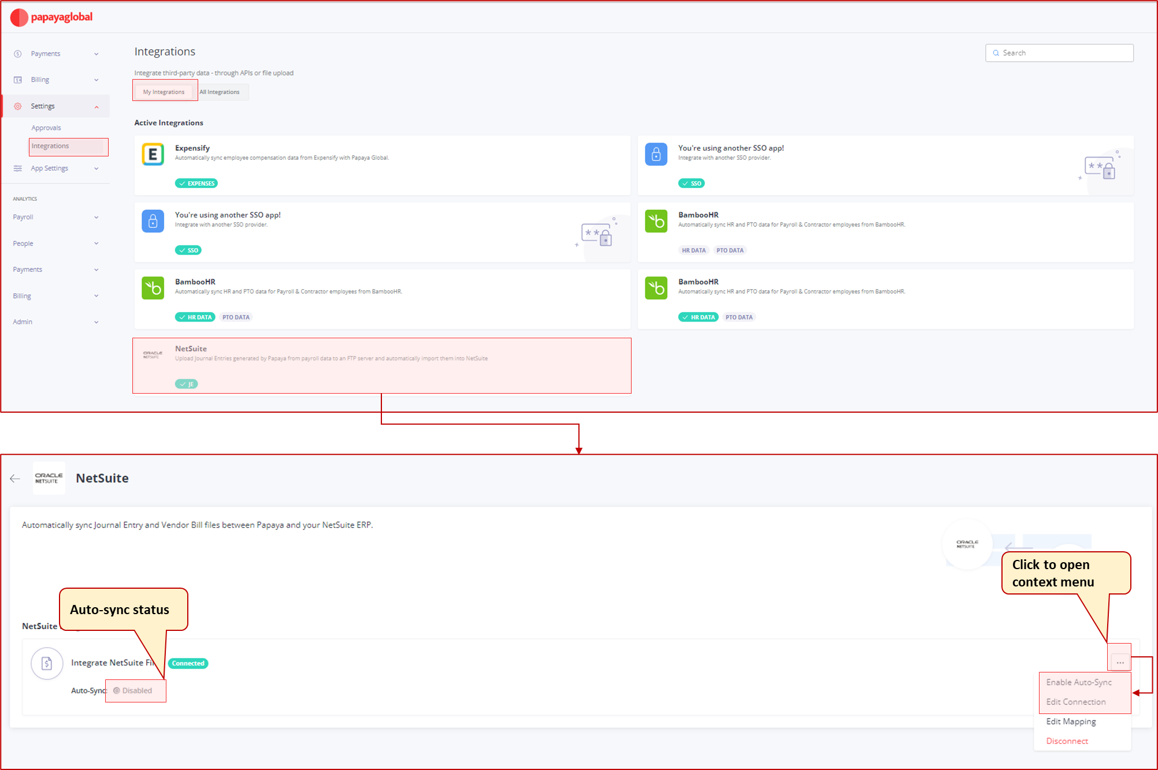Click the back arrow on NetSuite page
Screen dimensions: 1158x770
(x=15, y=479)
